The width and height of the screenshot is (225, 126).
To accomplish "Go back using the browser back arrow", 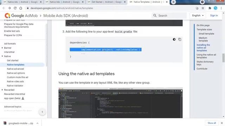I will coord(4,8).
